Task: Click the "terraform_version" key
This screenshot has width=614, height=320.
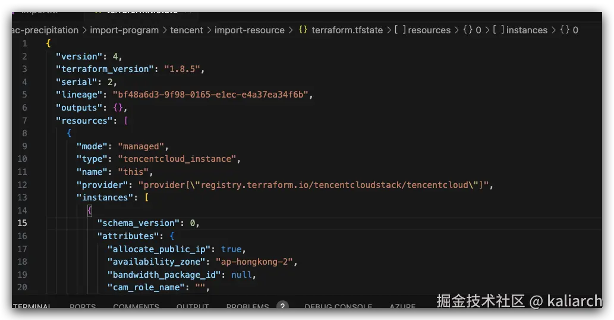Action: click(105, 69)
